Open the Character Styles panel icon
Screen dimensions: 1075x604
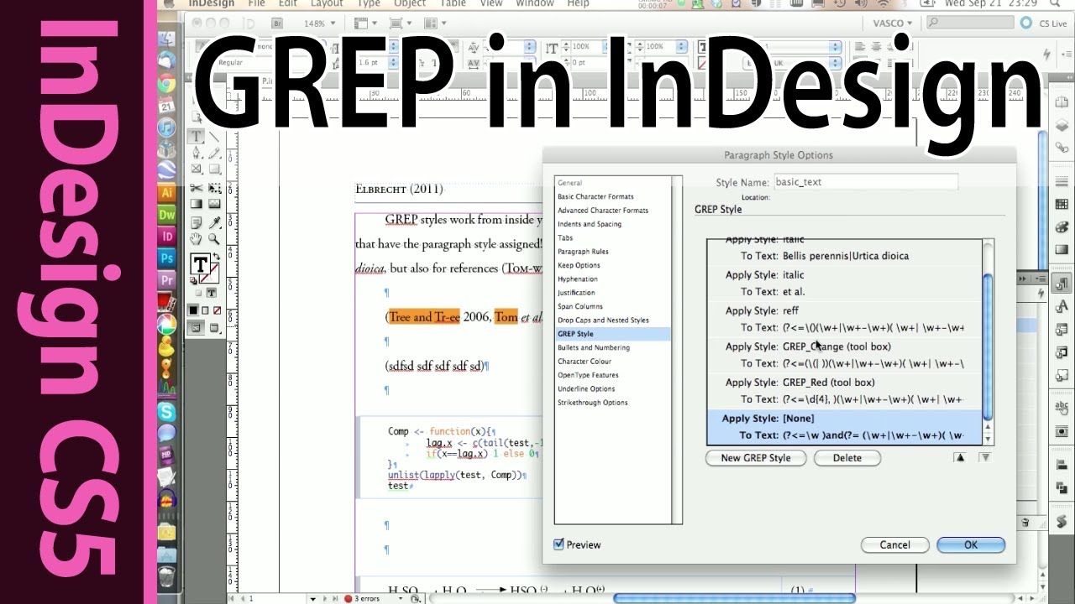pos(1061,305)
